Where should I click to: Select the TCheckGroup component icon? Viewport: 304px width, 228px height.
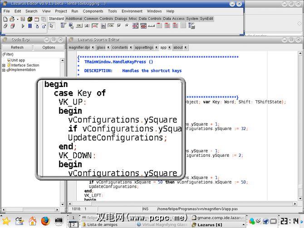(175, 25)
